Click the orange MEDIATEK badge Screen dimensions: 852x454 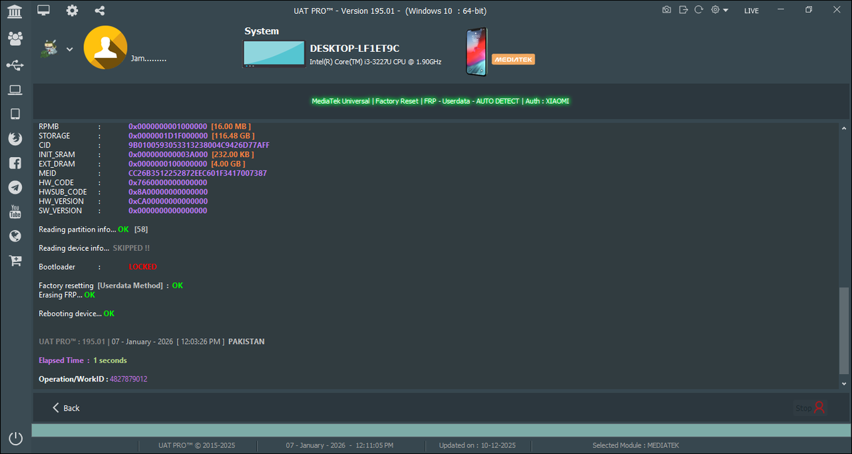(x=513, y=59)
